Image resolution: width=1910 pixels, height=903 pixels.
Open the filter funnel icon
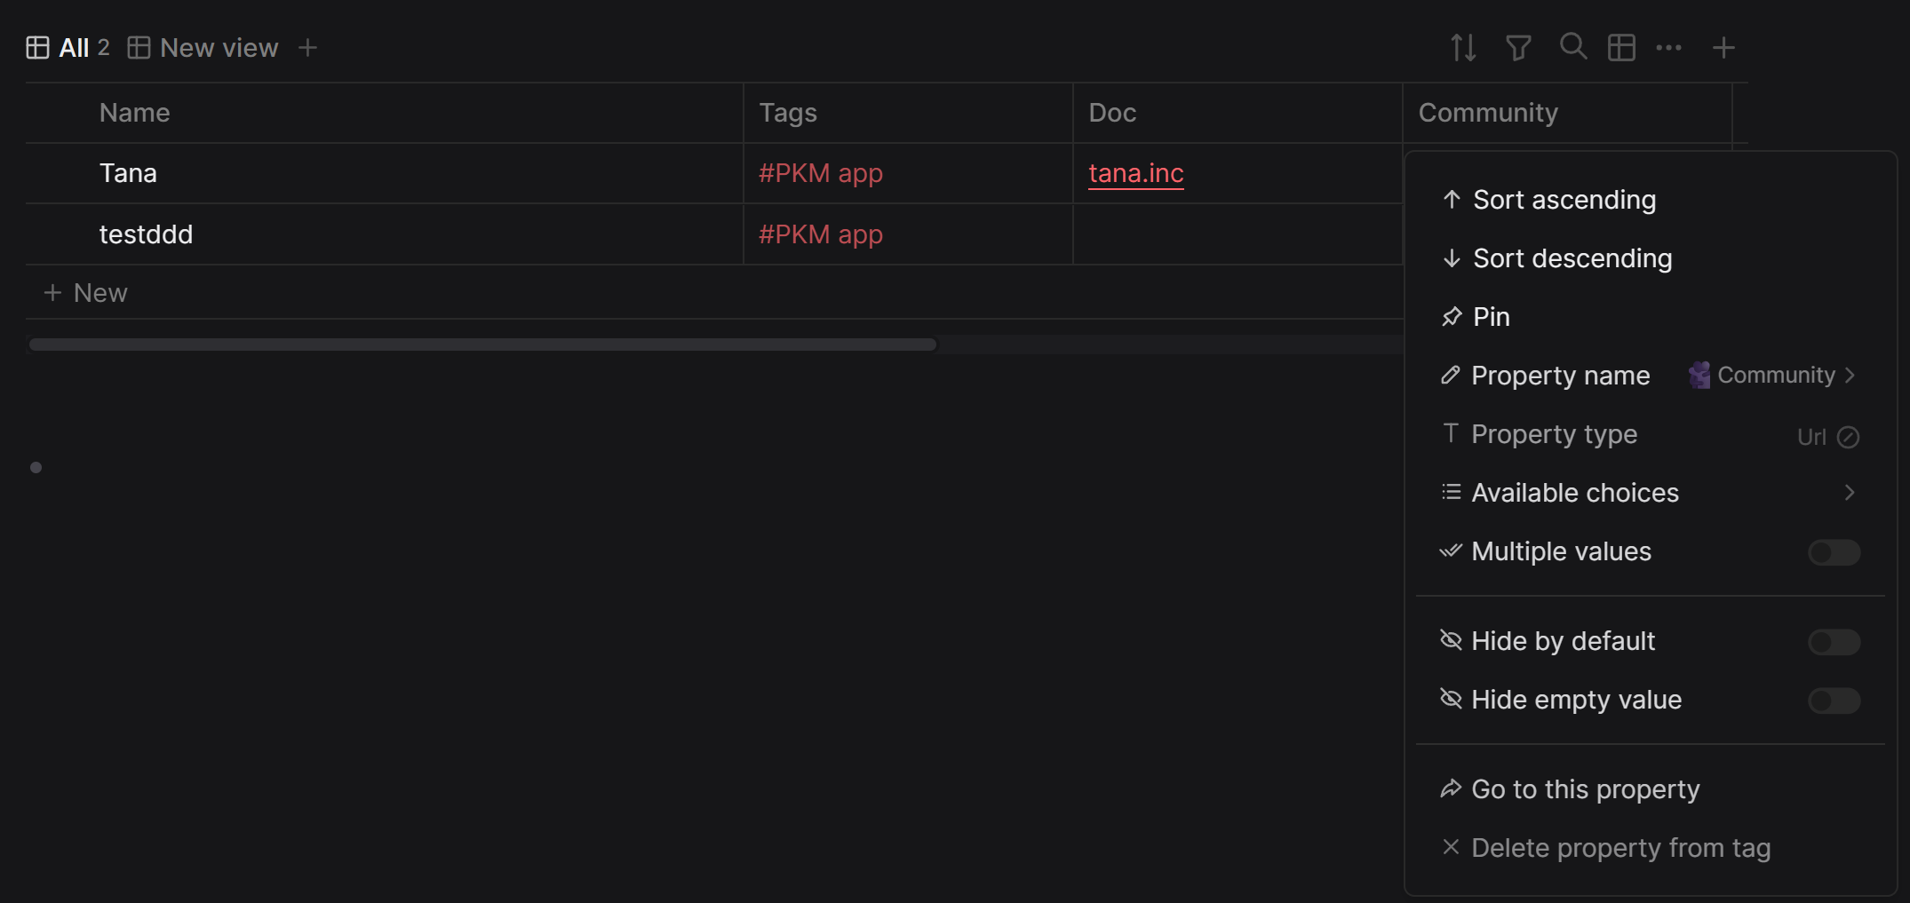tap(1518, 47)
